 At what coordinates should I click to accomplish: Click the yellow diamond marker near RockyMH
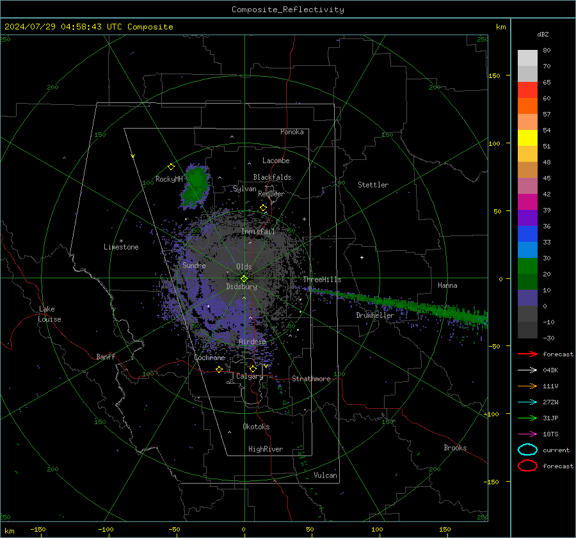171,167
